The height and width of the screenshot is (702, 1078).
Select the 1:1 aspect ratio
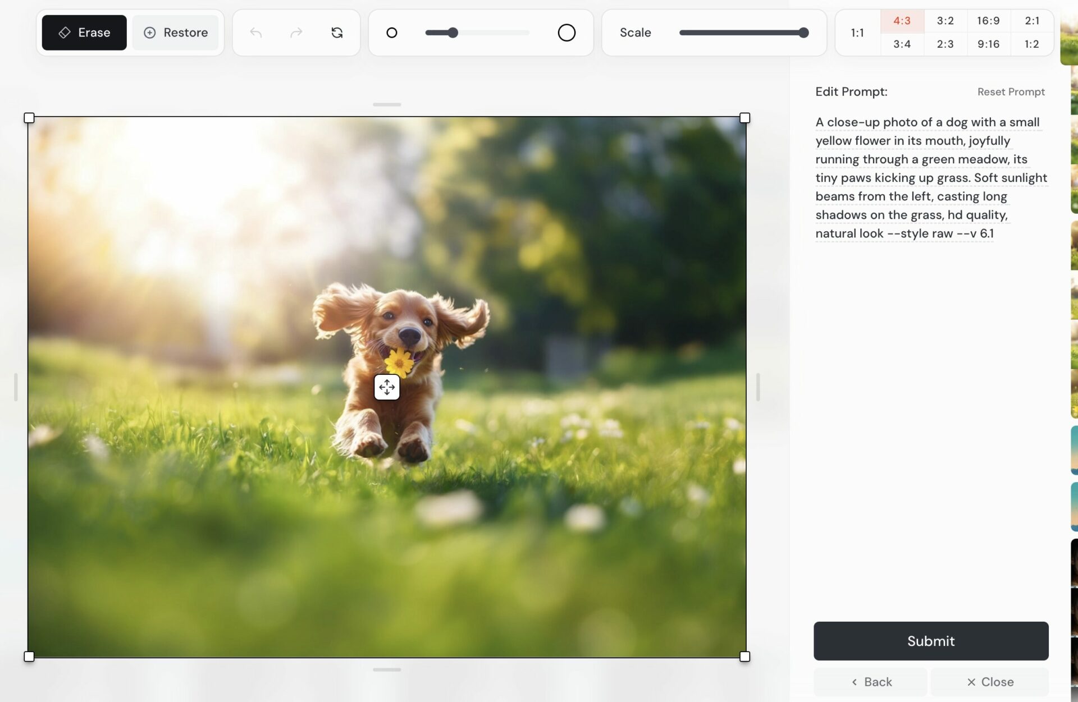click(x=857, y=33)
